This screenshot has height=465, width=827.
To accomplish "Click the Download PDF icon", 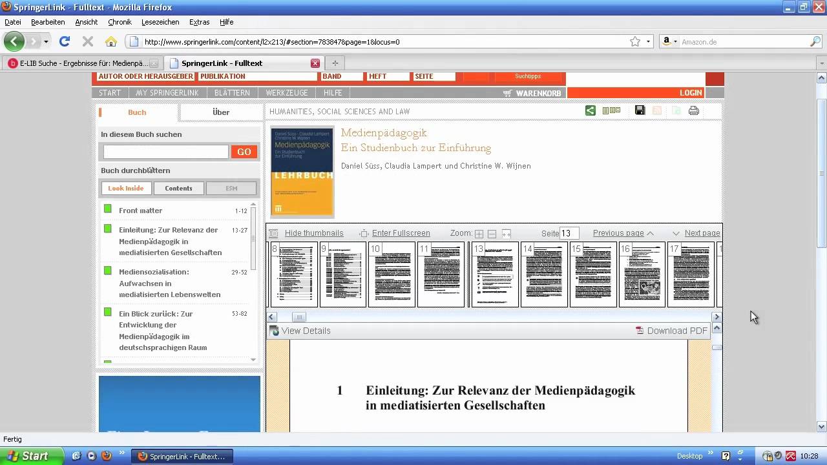I will pos(640,331).
